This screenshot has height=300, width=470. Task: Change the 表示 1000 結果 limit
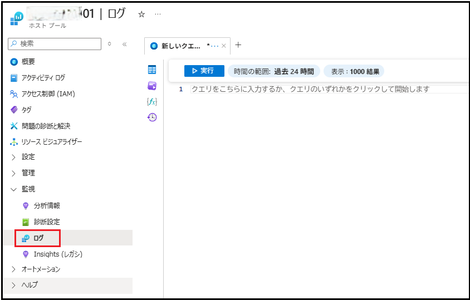[354, 71]
